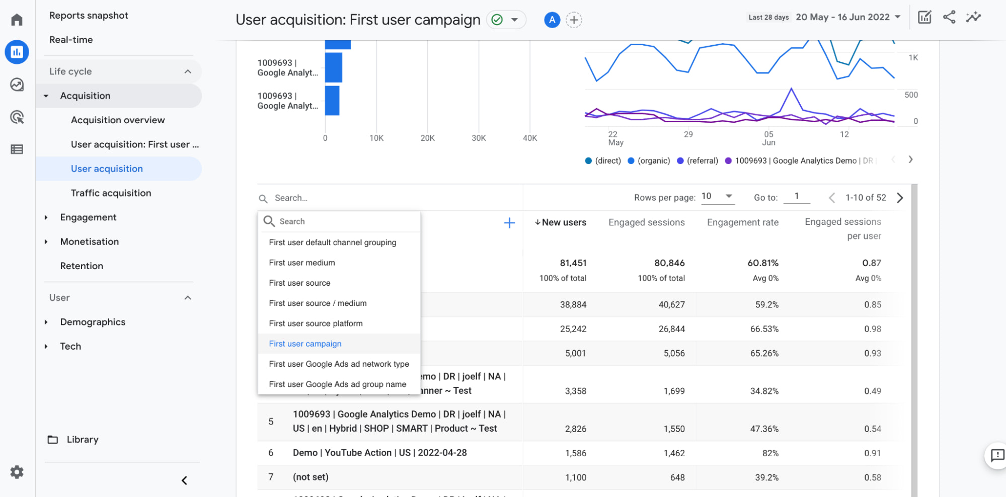The image size is (1006, 497).
Task: Add a secondary dimension with the plus button
Action: (509, 222)
